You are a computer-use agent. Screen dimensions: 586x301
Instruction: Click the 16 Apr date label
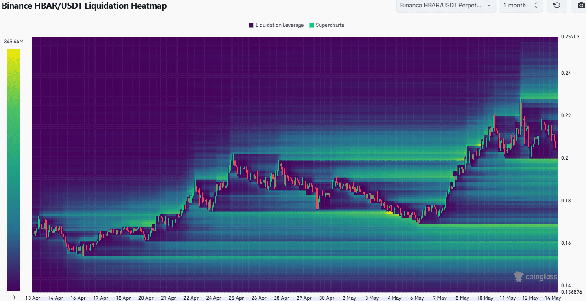78,298
